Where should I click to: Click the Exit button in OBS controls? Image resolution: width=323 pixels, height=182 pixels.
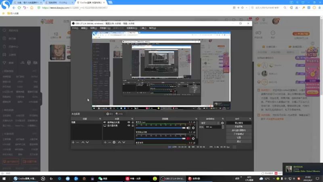click(239, 141)
